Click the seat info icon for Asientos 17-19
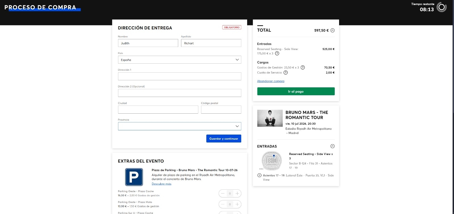Screen dimensions: 454x214 tap(259, 175)
